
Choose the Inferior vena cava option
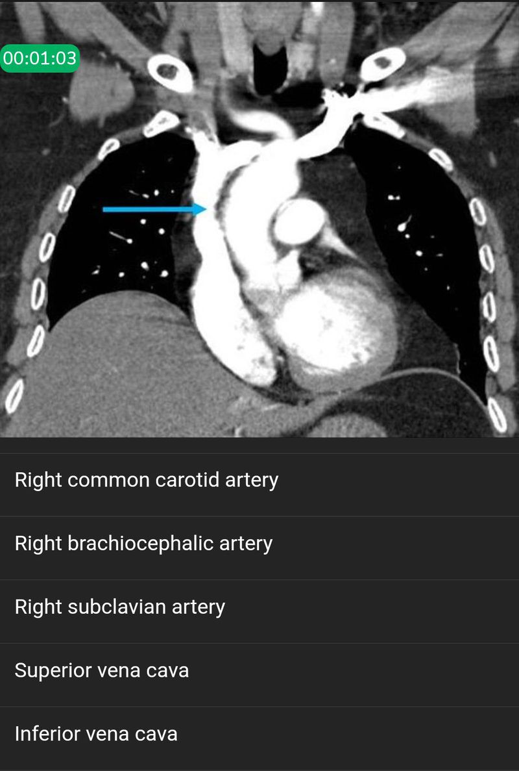259,733
